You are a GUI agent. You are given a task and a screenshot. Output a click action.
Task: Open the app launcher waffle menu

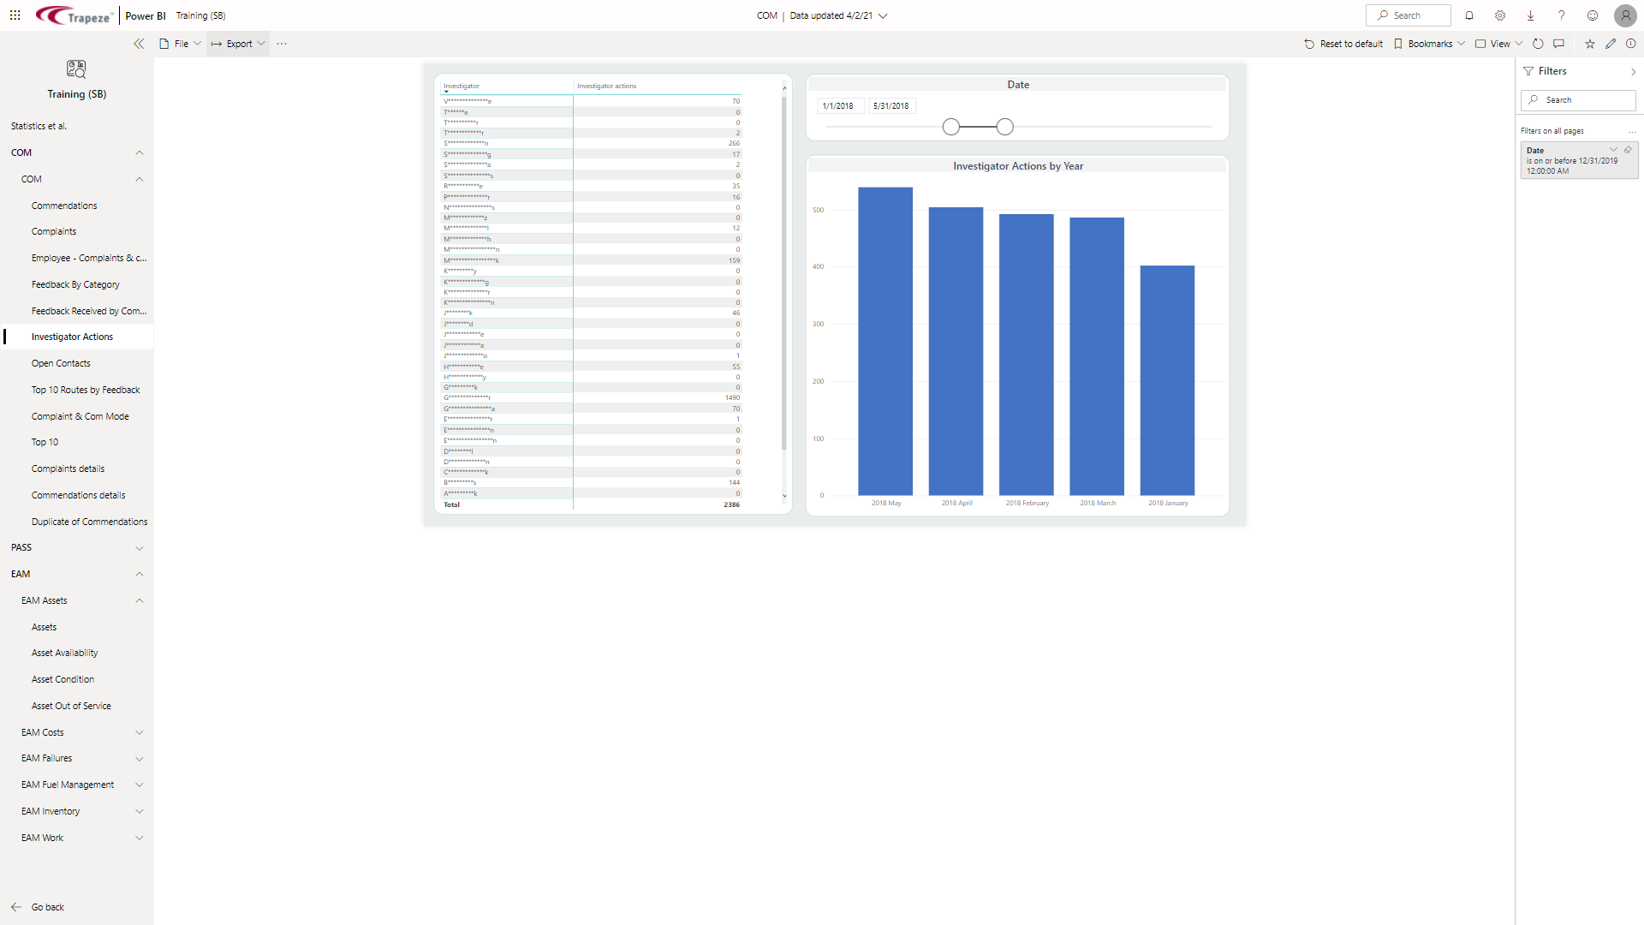point(15,15)
